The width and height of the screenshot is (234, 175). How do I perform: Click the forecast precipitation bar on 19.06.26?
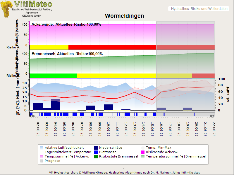pyautogui.click(x=187, y=109)
